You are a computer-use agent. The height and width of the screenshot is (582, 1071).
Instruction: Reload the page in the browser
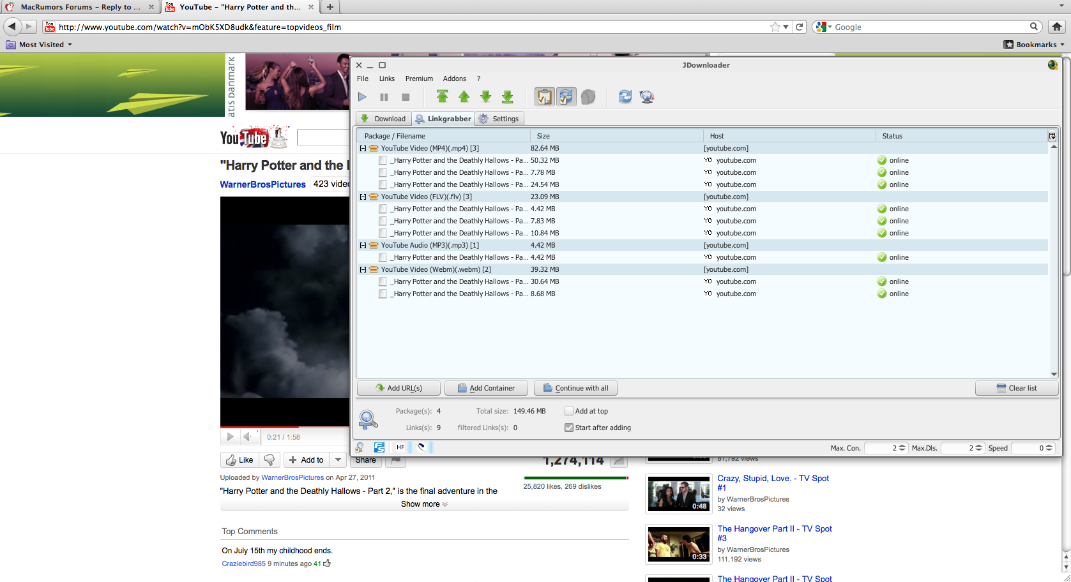pyautogui.click(x=799, y=27)
